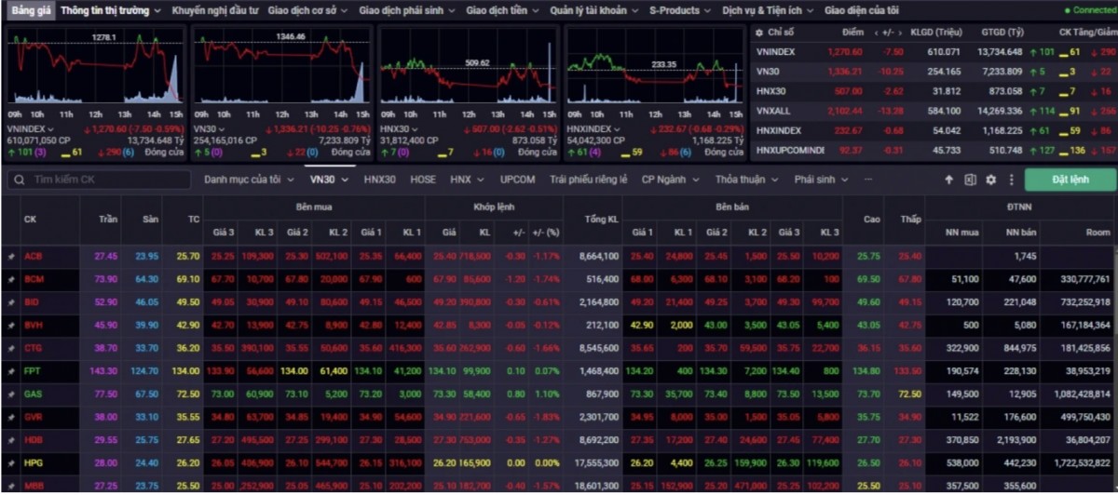Screen dimensions: 1118x495
Task: Click the pin icon beside ACB
Action: pyautogui.click(x=11, y=256)
